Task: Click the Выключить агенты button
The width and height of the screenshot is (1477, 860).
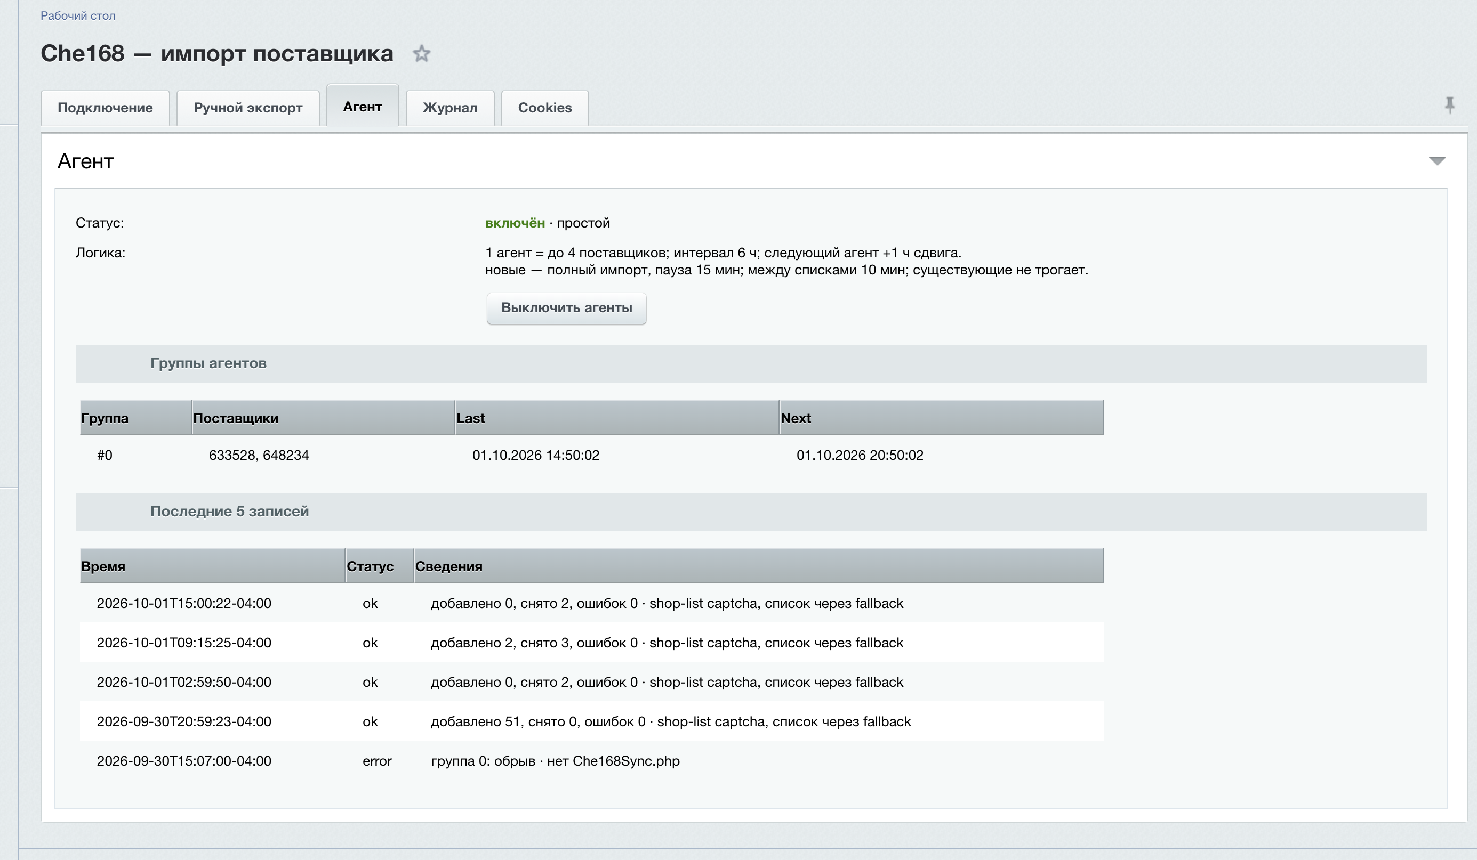Action: pos(566,308)
